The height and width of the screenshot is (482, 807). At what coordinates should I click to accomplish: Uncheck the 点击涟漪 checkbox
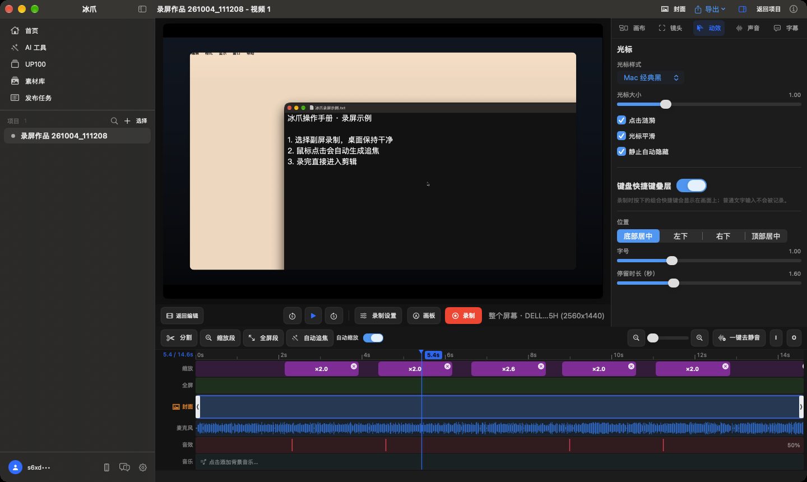621,120
